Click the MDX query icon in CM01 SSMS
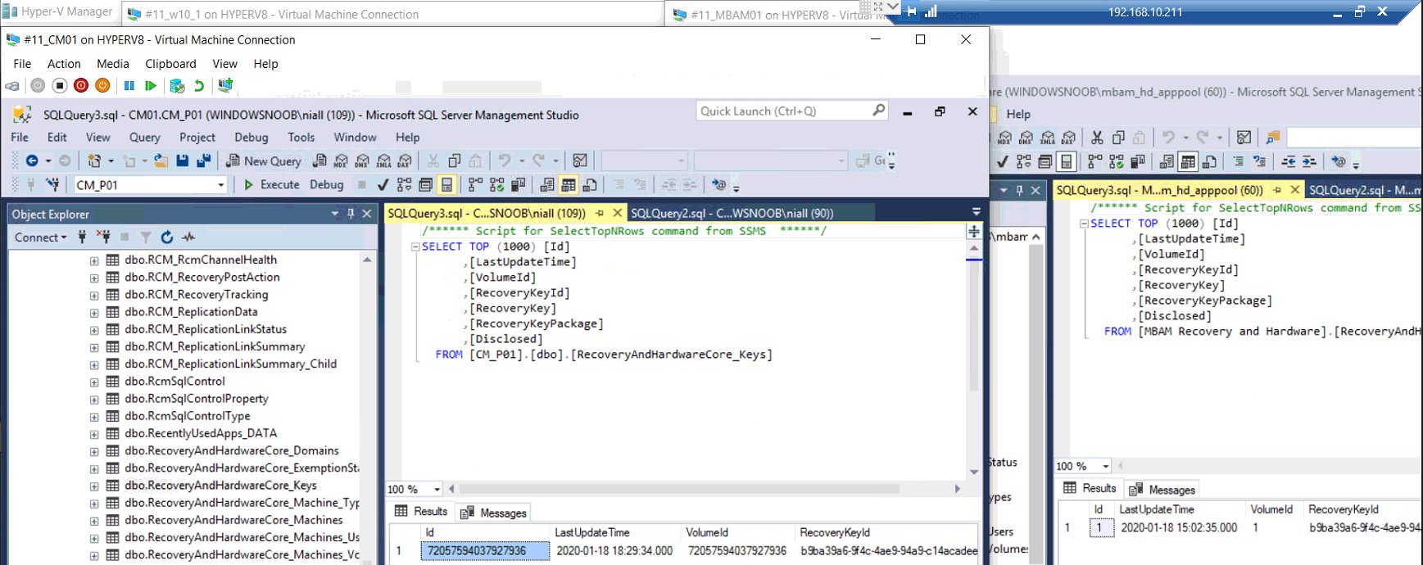The image size is (1423, 565). pyautogui.click(x=341, y=161)
